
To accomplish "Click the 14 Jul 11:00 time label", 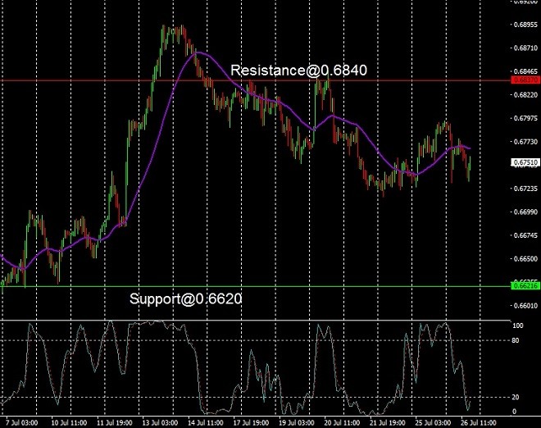I will pos(206,423).
